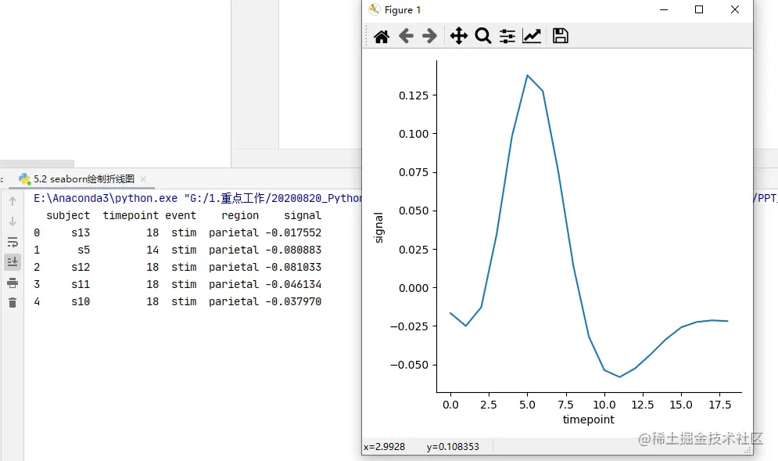Image resolution: width=778 pixels, height=461 pixels.
Task: Click the 0.125 y-axis tick label
Action: point(414,95)
